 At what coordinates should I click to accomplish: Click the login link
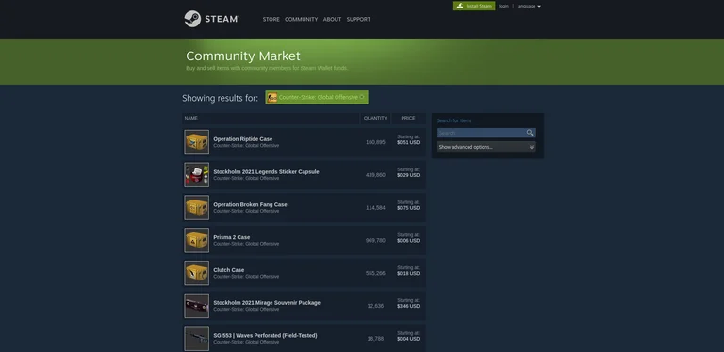pos(503,6)
